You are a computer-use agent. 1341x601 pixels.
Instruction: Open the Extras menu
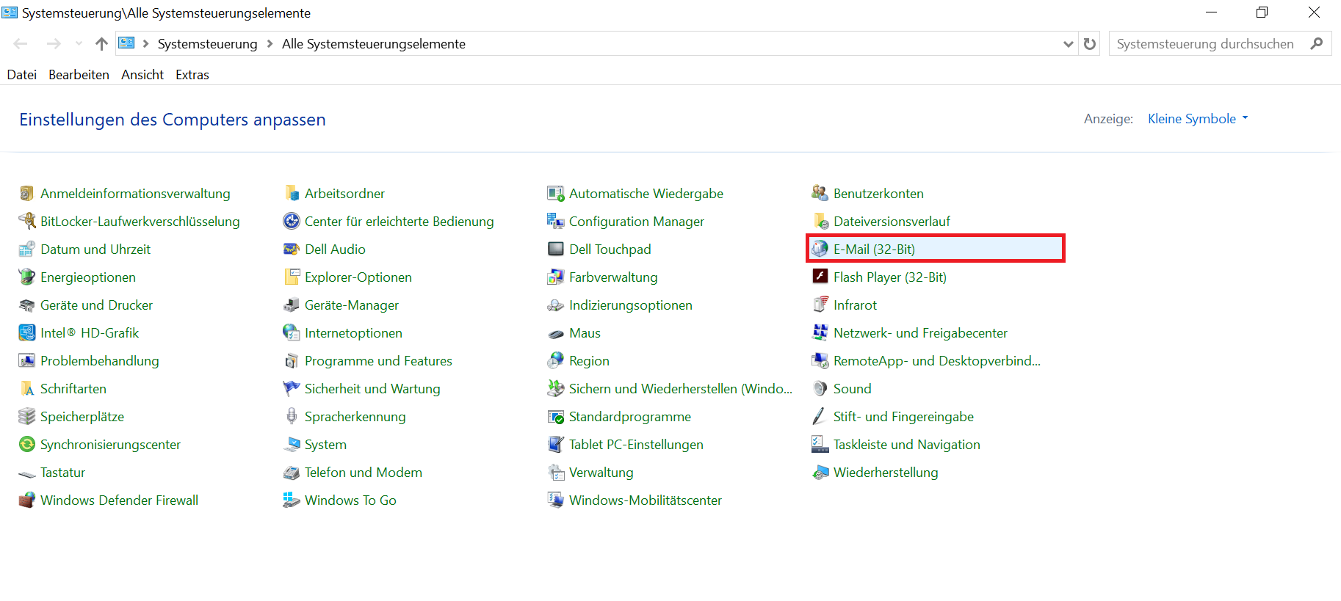pos(192,75)
